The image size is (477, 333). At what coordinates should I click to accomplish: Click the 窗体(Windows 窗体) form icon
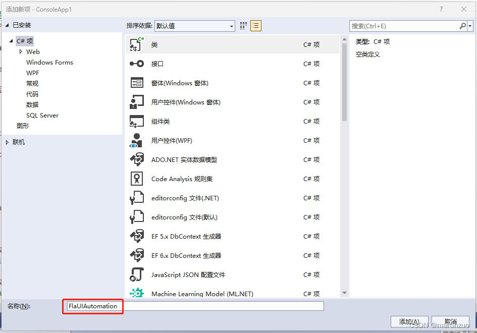coord(137,83)
